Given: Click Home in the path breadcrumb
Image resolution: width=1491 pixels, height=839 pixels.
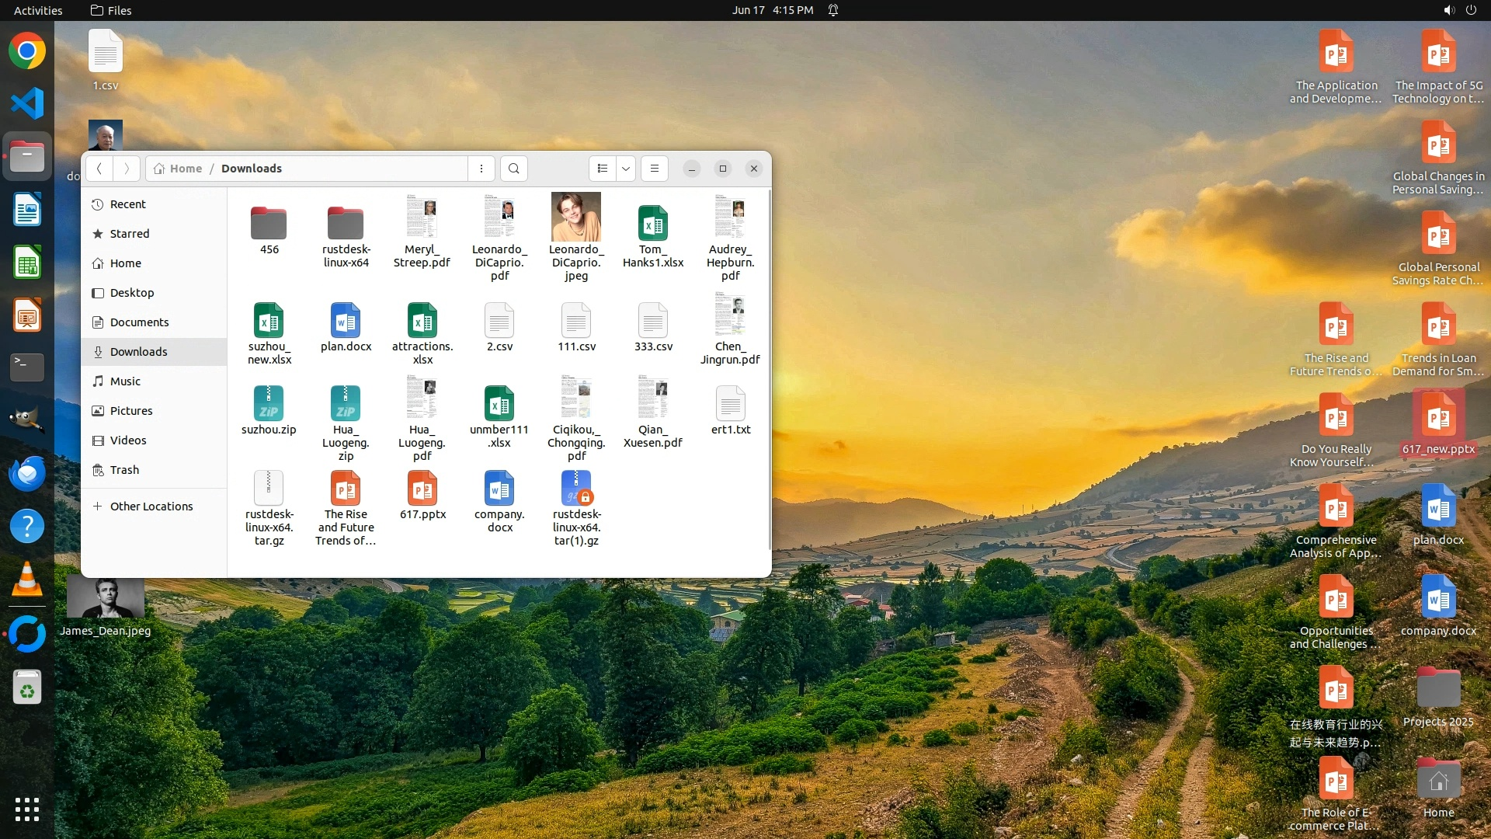Looking at the screenshot, I should point(179,169).
